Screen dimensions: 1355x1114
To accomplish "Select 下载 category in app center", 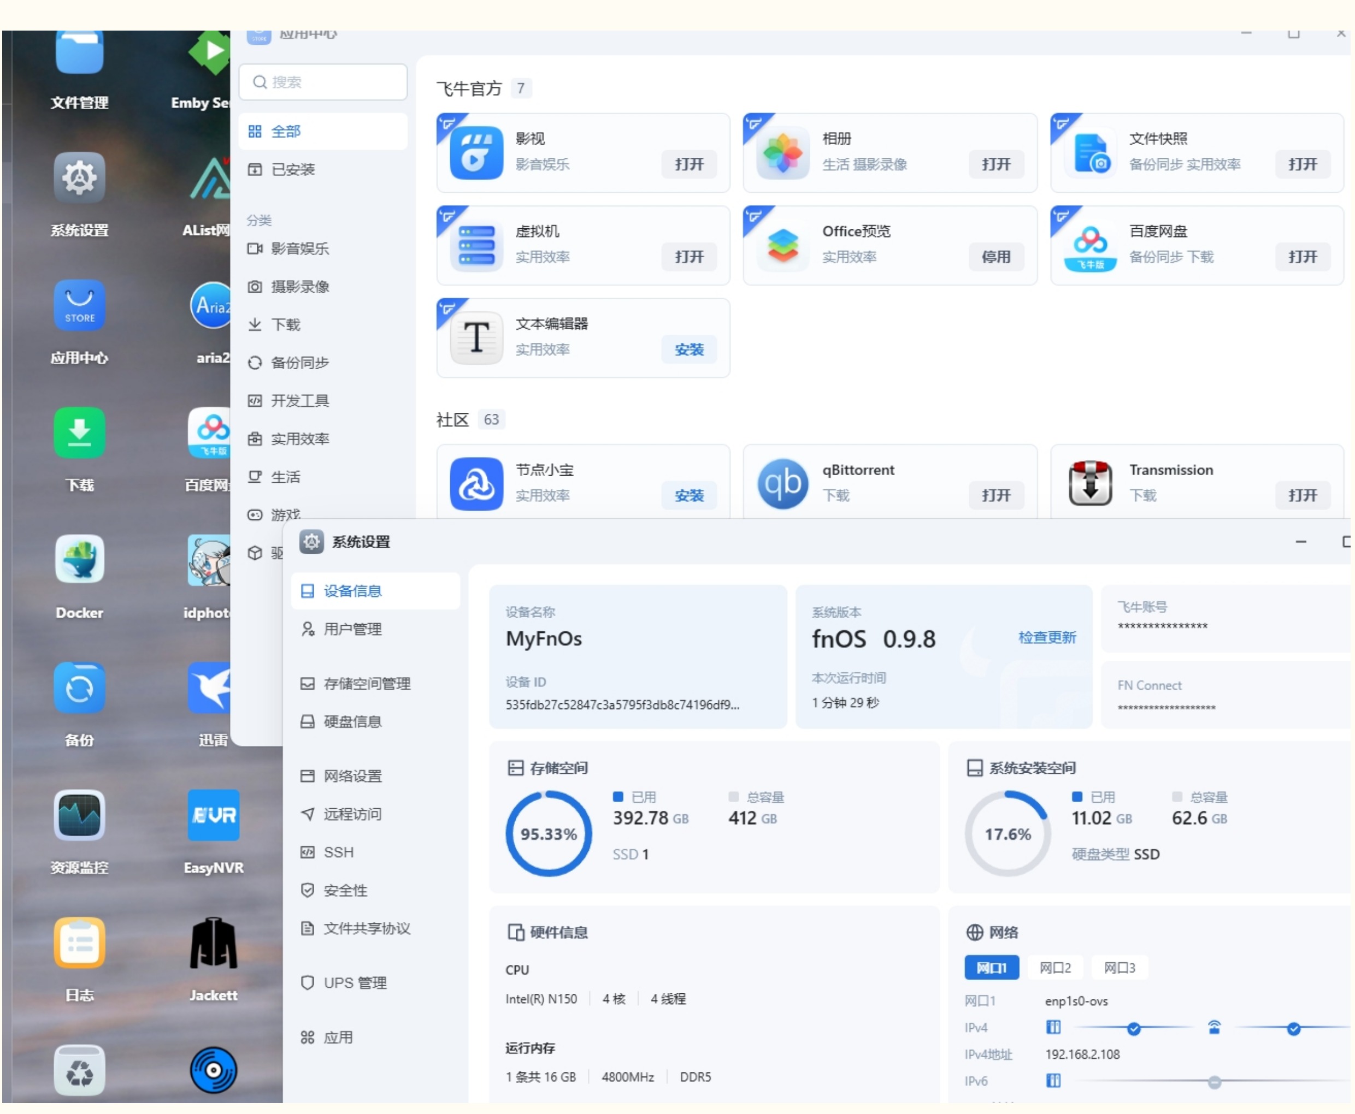I will 285,325.
